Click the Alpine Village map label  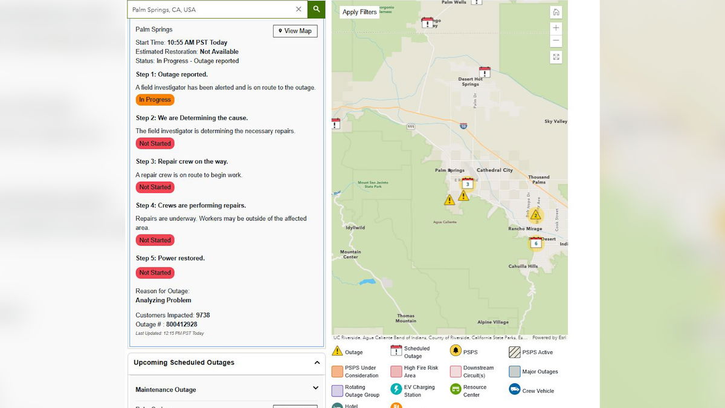pos(493,322)
